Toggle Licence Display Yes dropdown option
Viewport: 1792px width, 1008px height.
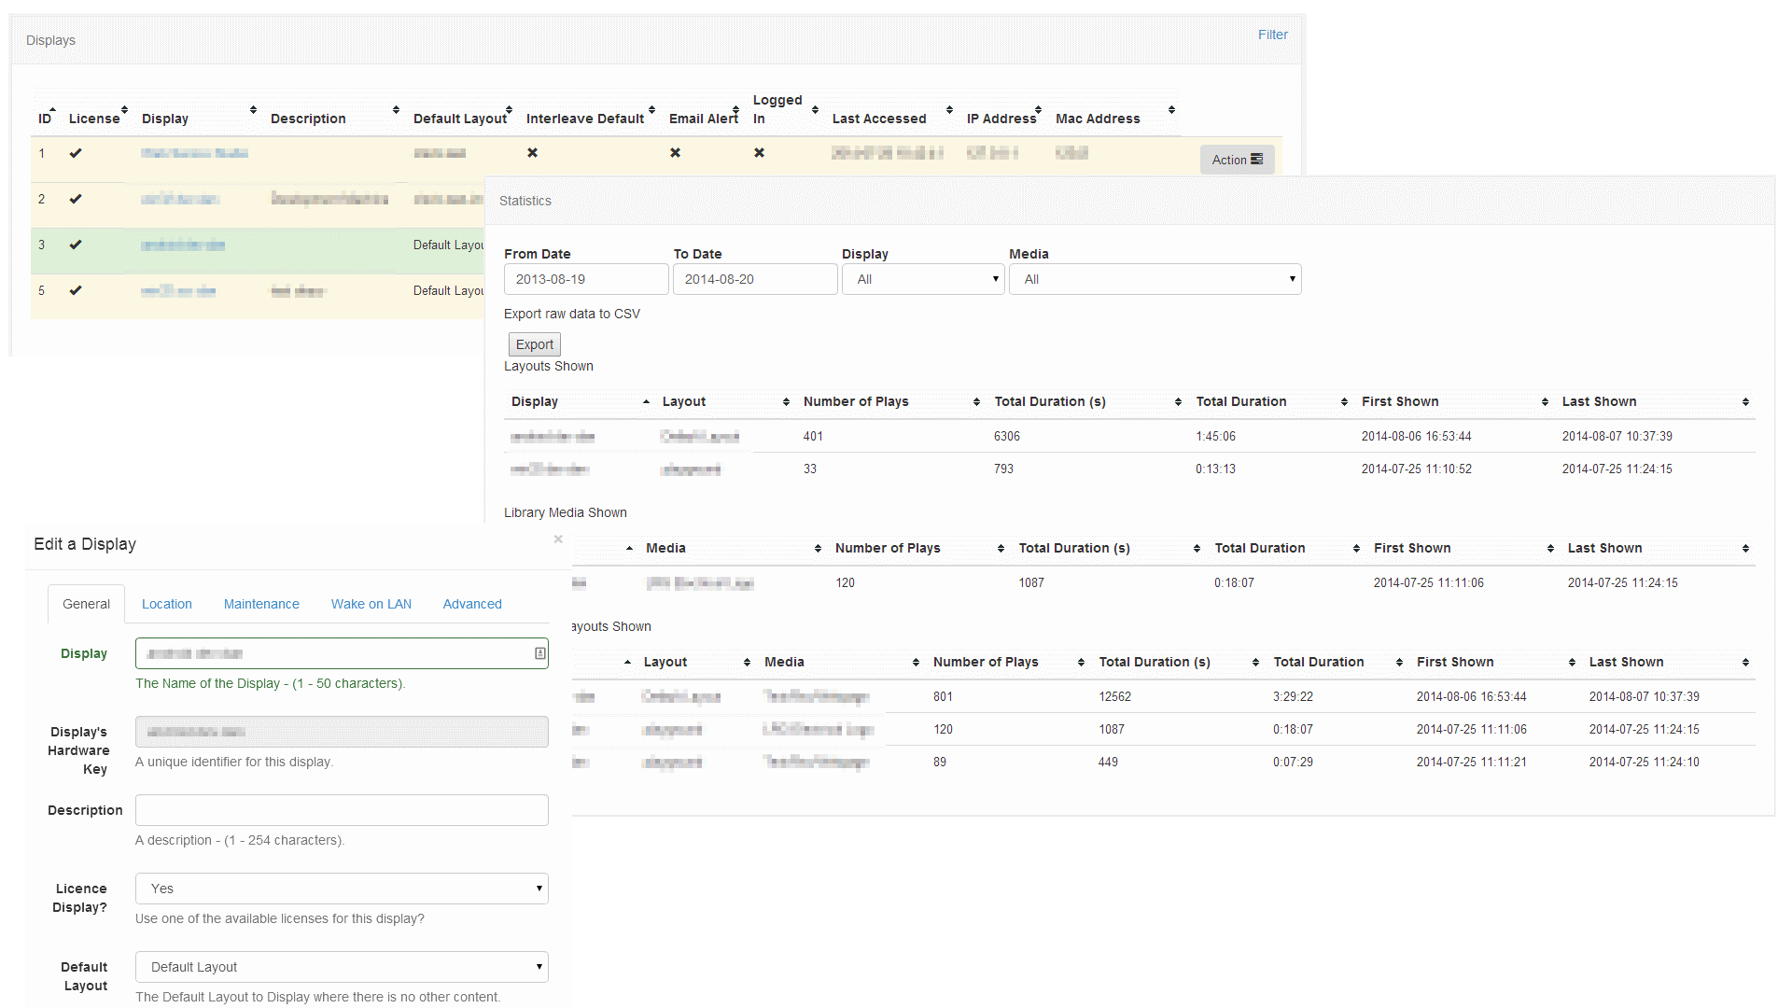click(x=341, y=888)
